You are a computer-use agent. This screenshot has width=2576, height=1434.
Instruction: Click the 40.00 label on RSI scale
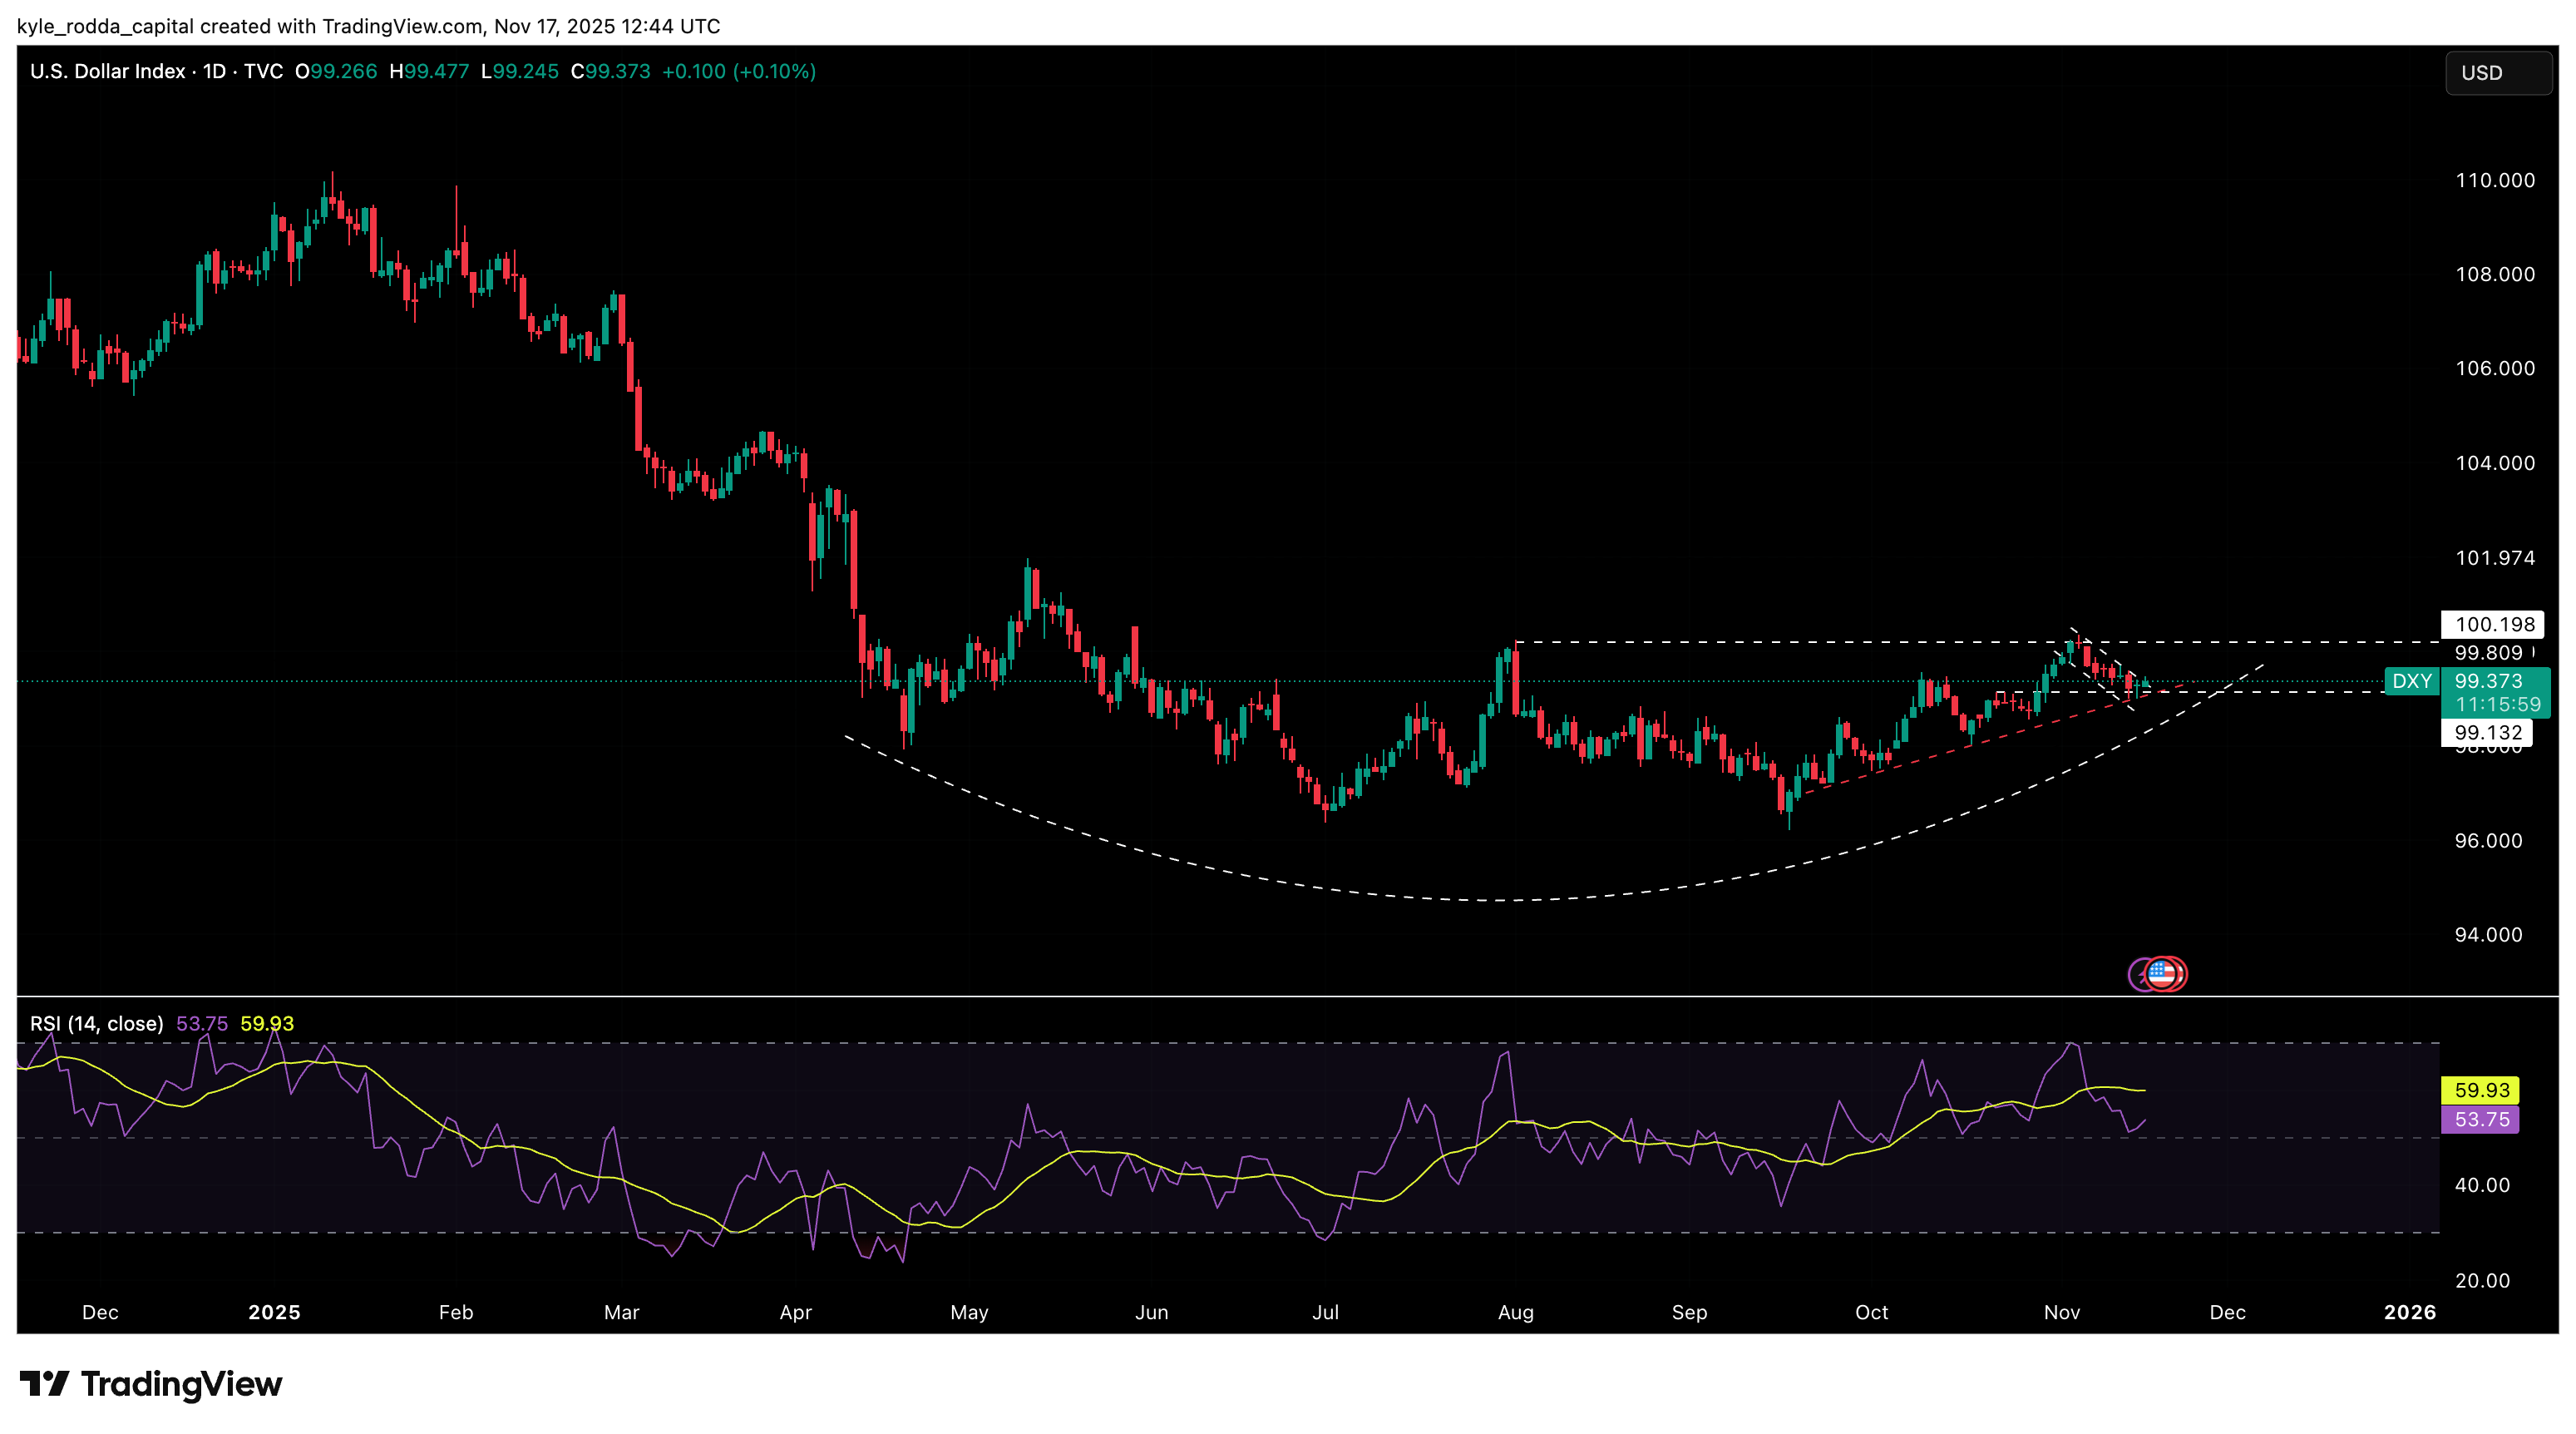point(2482,1185)
